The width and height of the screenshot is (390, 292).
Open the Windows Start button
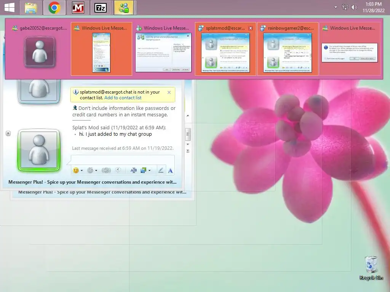(10, 8)
